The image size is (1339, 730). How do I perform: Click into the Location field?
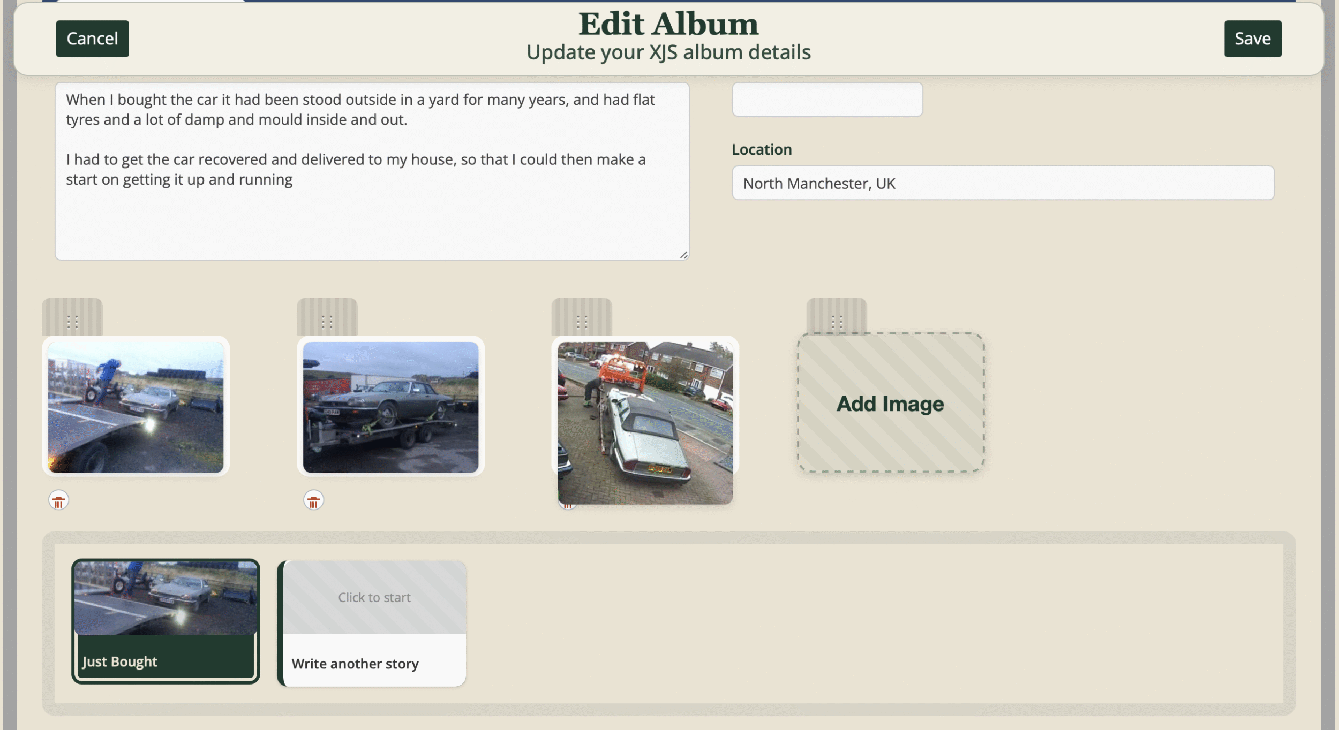tap(1002, 183)
